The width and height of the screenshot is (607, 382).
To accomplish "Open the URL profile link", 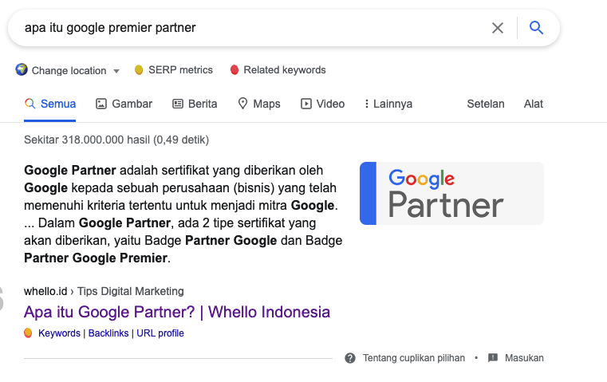I will coord(160,333).
